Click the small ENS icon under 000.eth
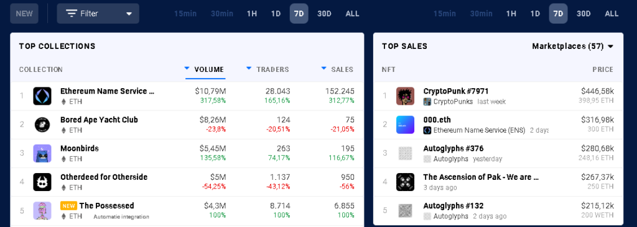The height and width of the screenshot is (227, 637). point(427,130)
